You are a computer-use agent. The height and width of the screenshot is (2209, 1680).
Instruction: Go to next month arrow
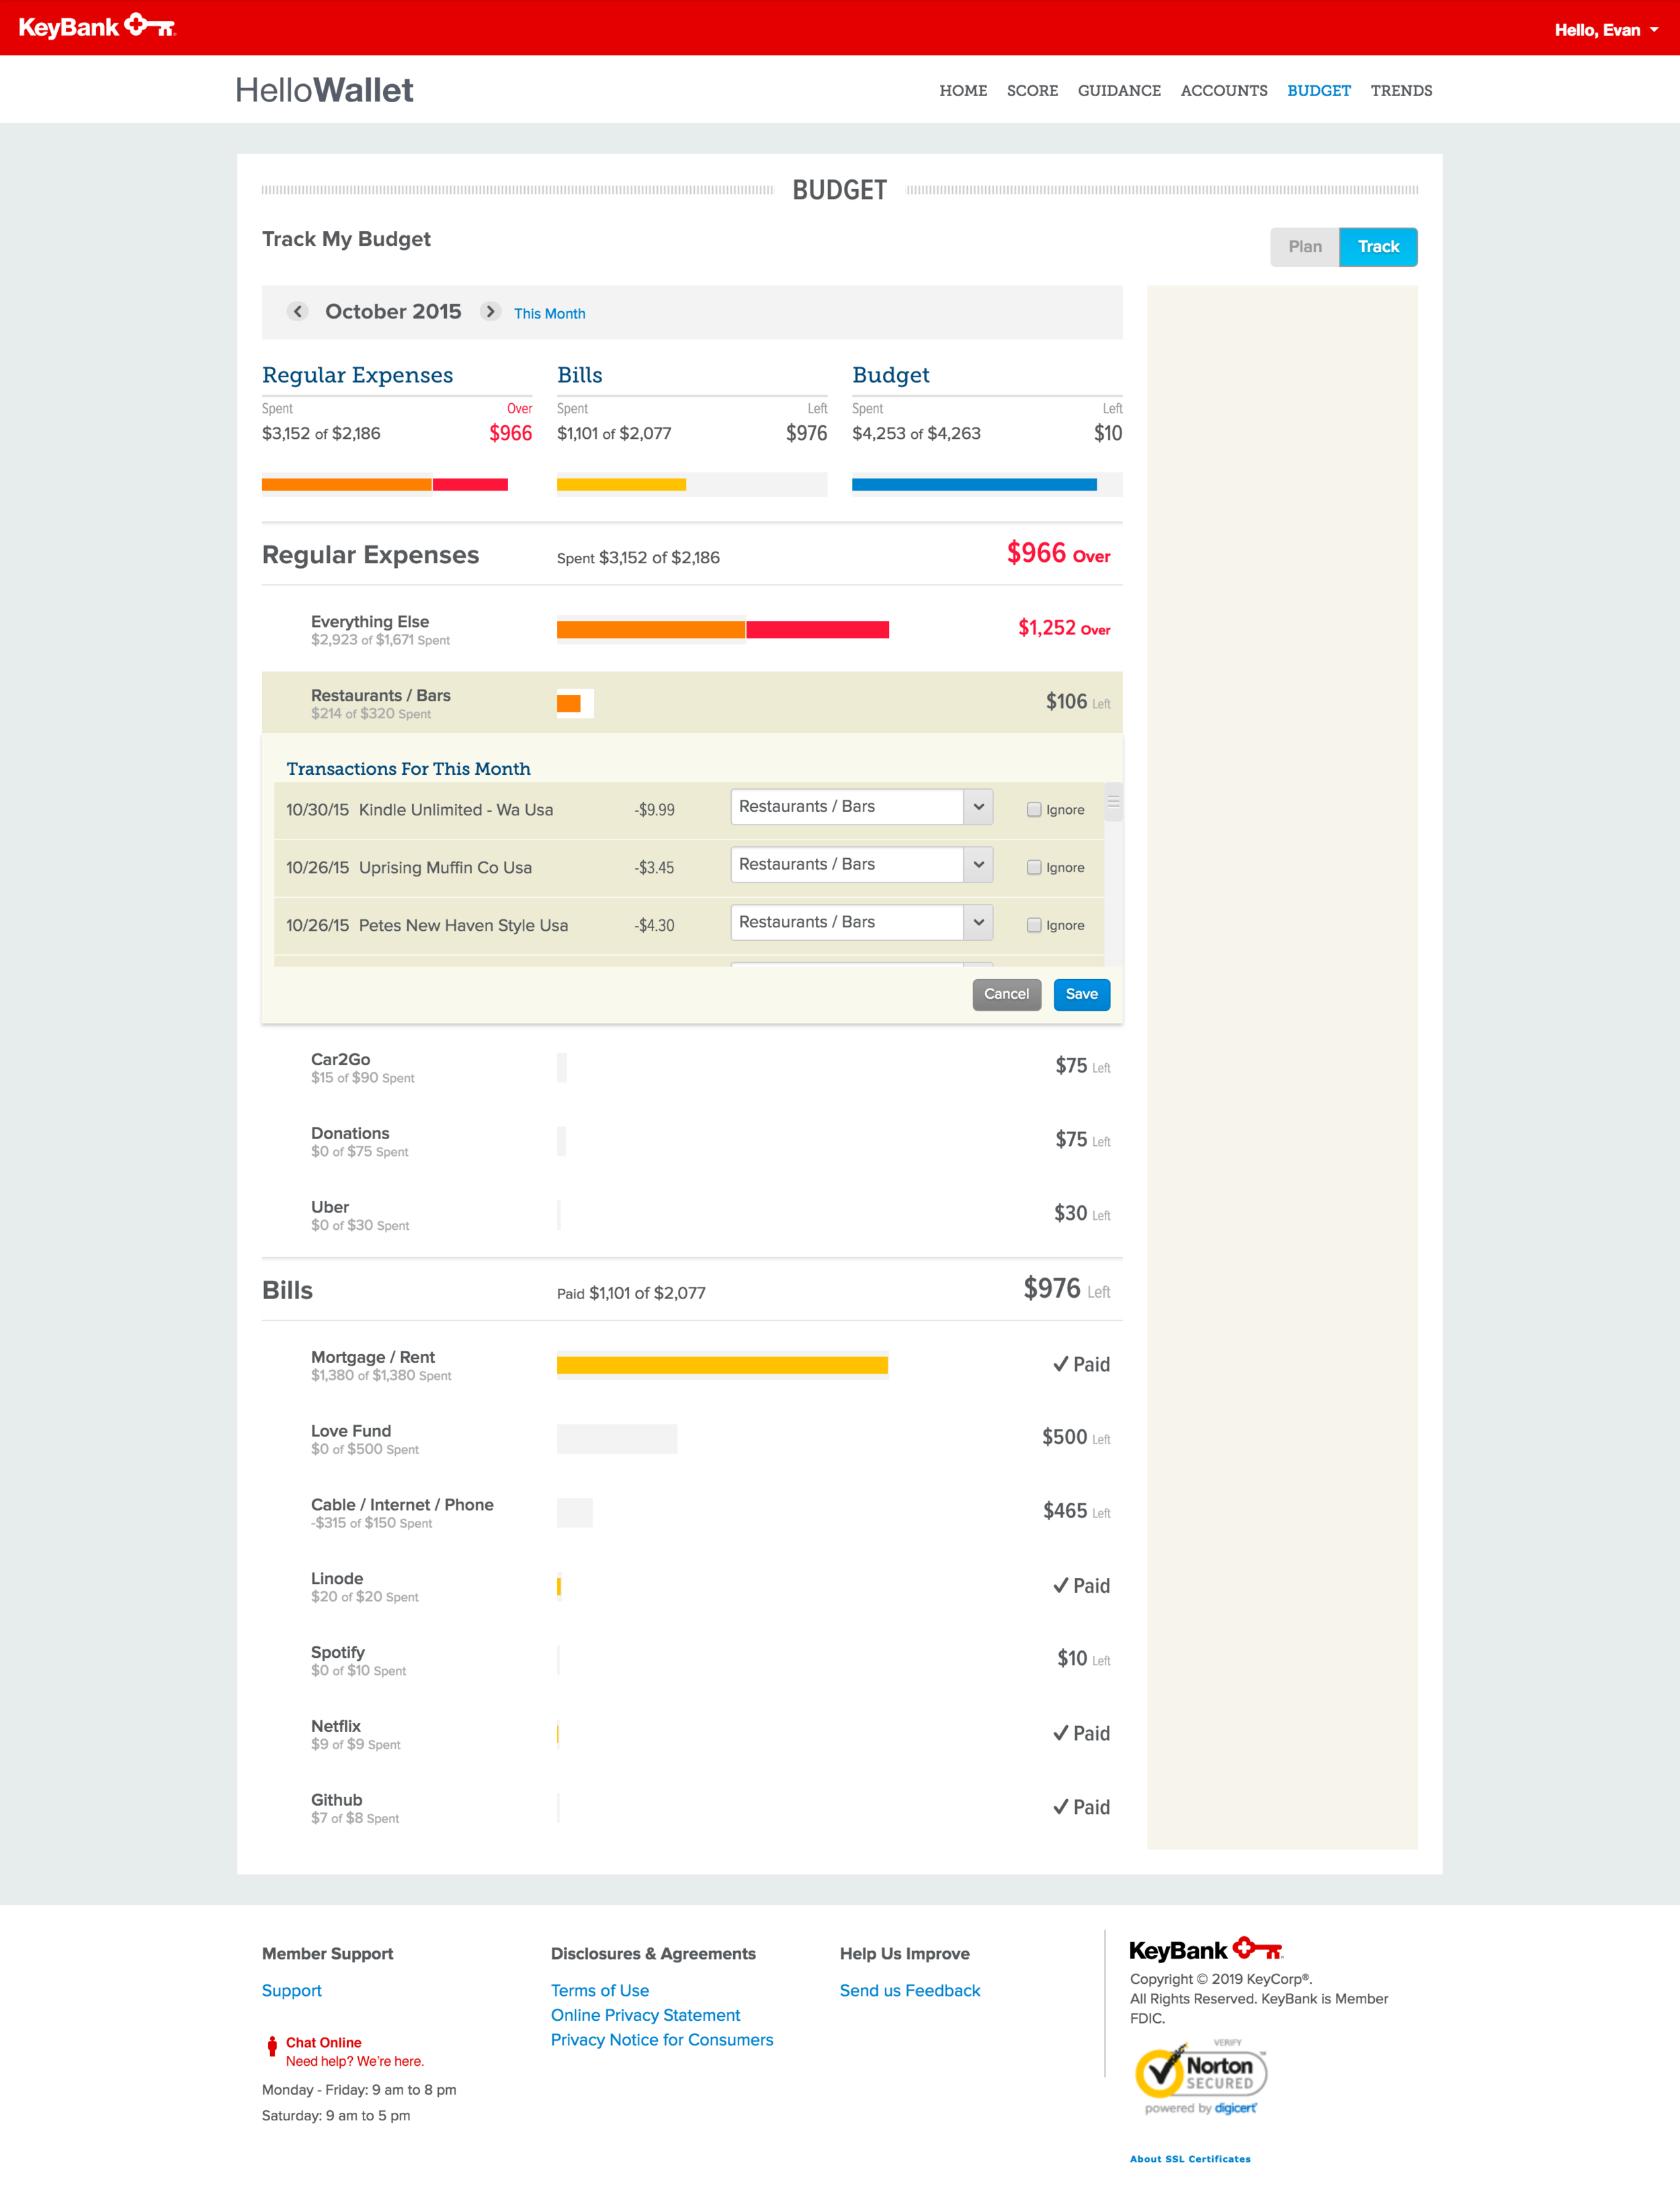coord(490,311)
